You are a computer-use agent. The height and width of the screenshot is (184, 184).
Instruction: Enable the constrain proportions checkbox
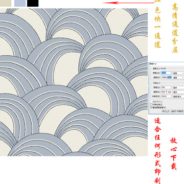click(x=151, y=104)
